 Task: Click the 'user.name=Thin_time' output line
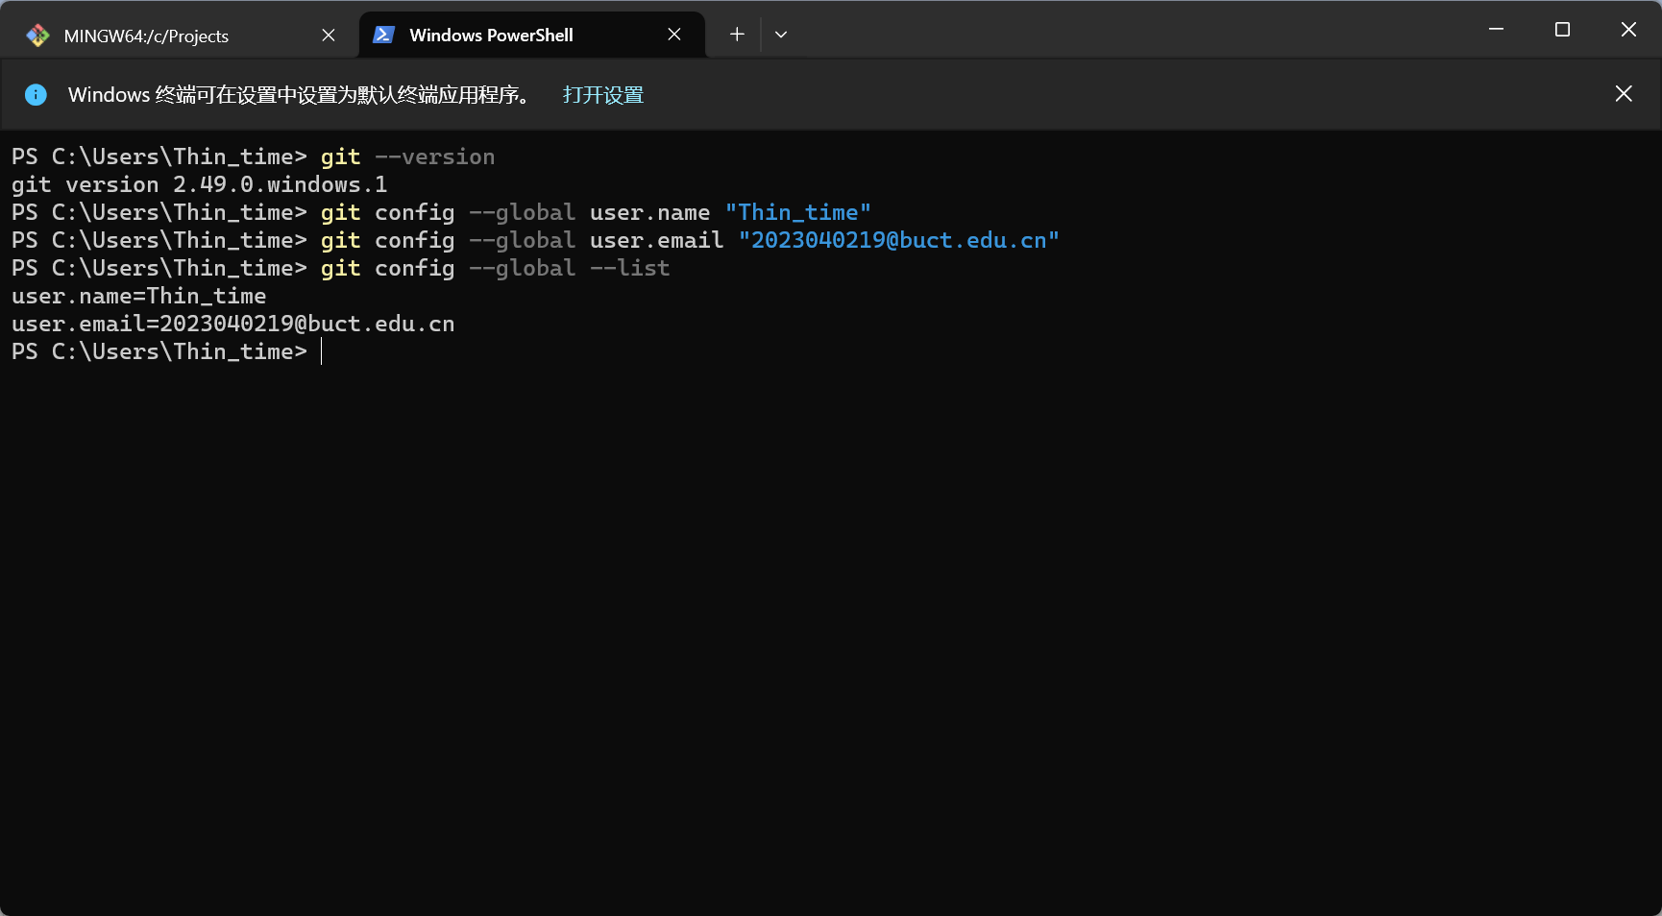[x=138, y=297]
